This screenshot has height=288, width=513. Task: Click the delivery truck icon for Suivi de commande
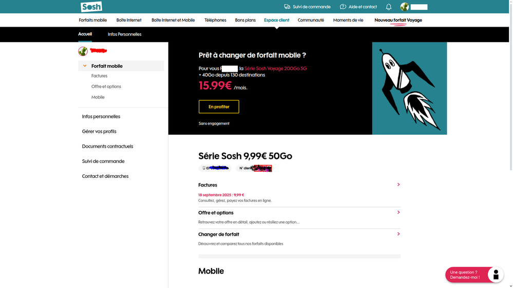pyautogui.click(x=287, y=7)
